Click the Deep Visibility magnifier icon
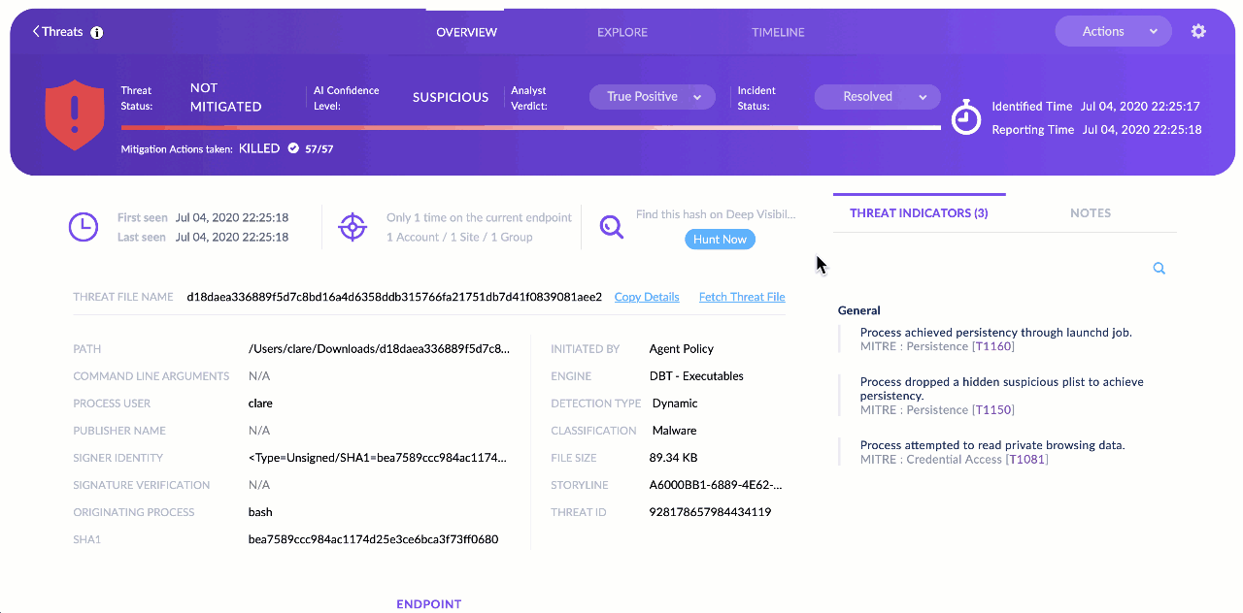 click(611, 227)
